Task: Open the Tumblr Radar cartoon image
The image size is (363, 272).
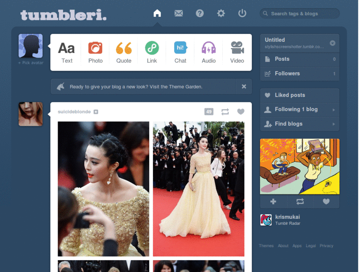Action: click(x=299, y=166)
